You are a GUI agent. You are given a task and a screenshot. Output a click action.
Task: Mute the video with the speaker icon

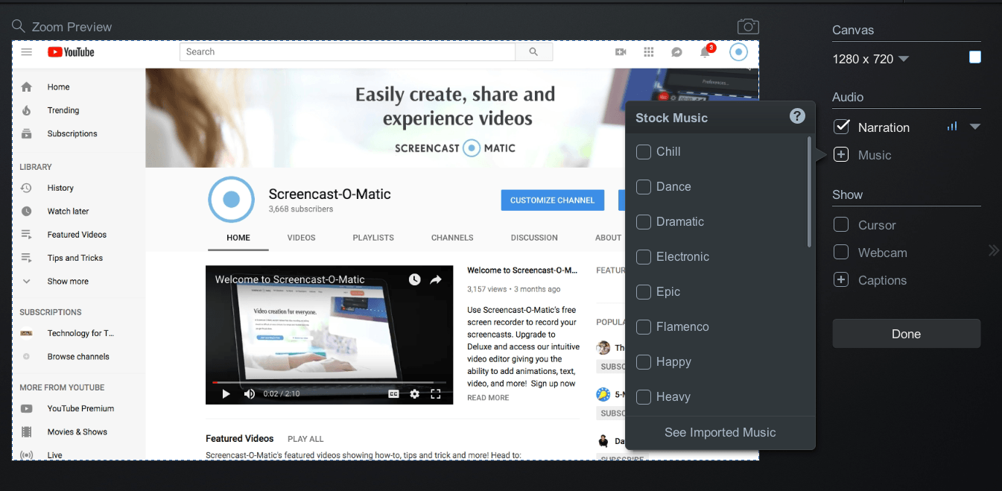250,394
